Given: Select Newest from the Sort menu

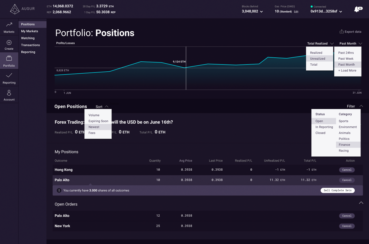Looking at the screenshot, I should tap(94, 127).
